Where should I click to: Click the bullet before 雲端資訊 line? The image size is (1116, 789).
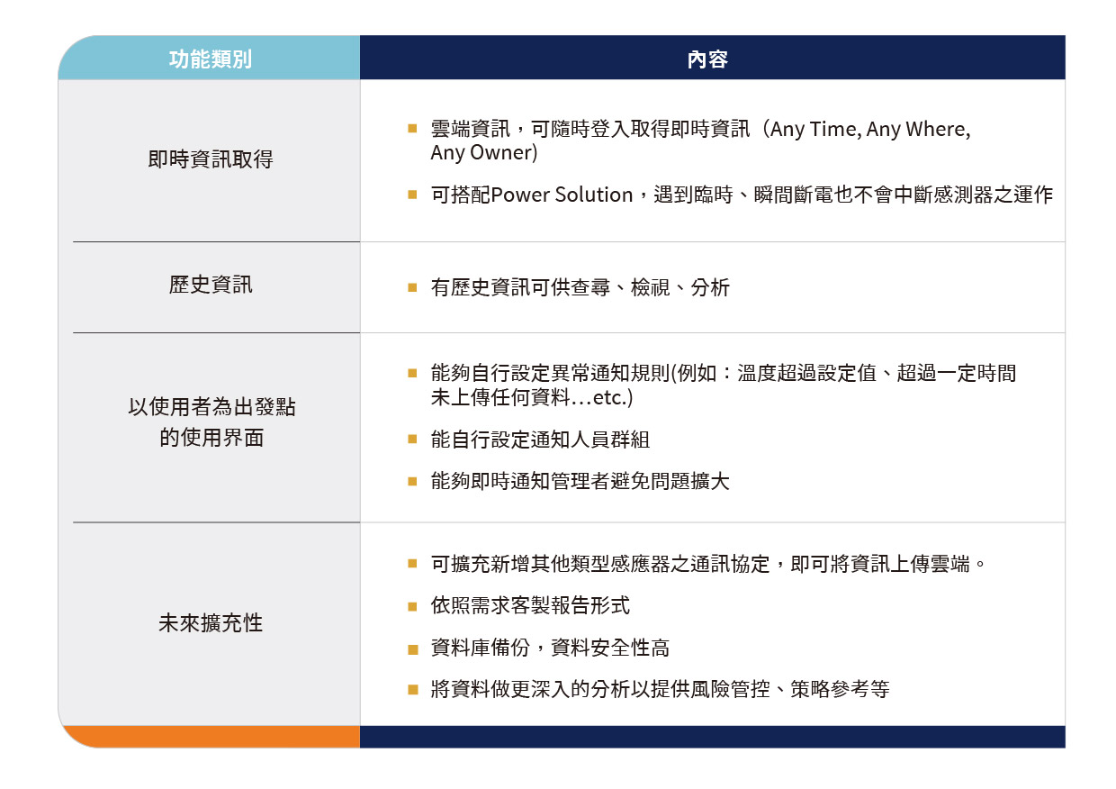pos(412,129)
